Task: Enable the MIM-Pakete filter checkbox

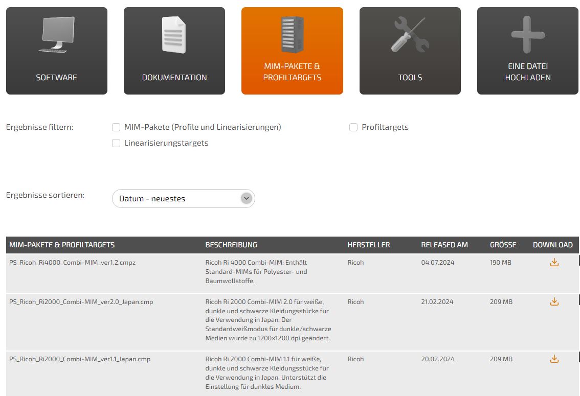Action: (116, 127)
